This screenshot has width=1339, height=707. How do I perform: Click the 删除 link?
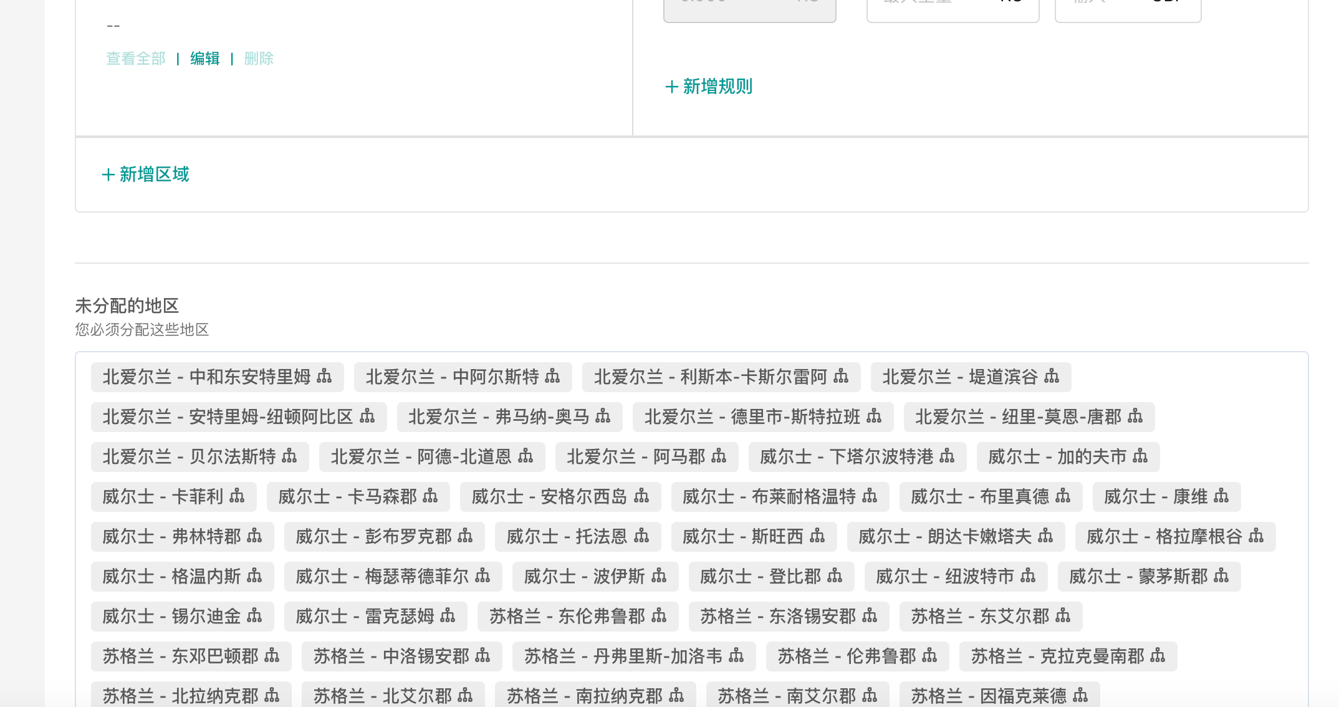pos(259,59)
